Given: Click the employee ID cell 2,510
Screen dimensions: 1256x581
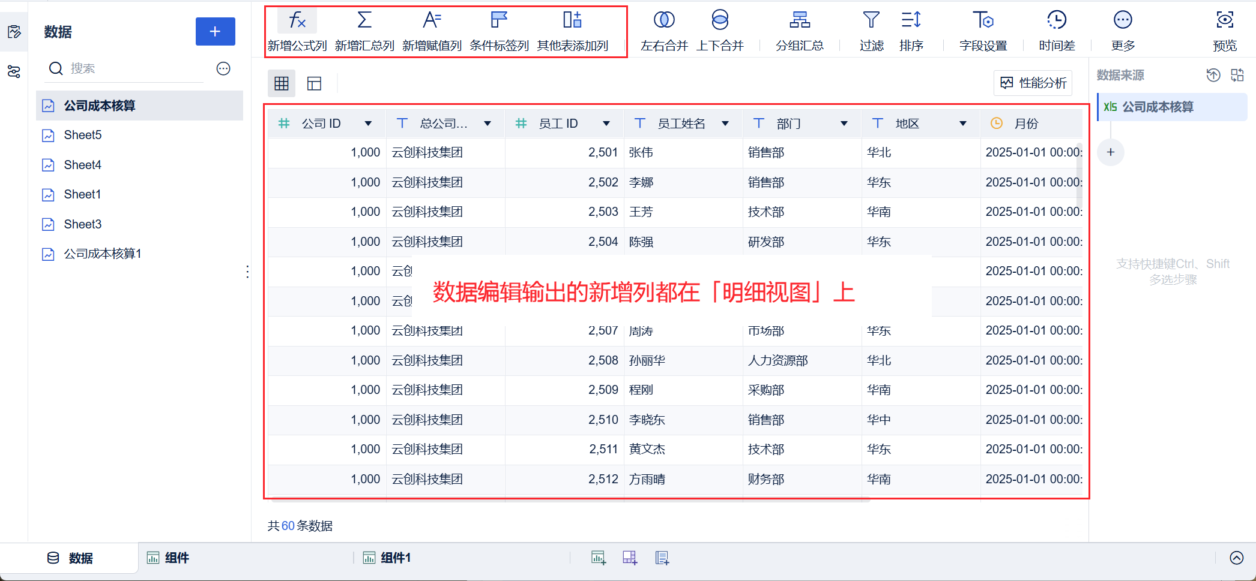Looking at the screenshot, I should [564, 420].
